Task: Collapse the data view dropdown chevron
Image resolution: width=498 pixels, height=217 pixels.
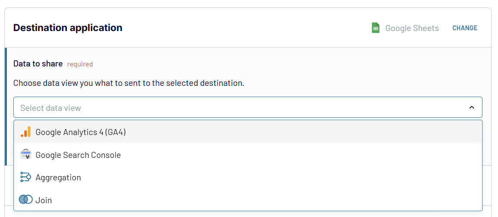Action: [x=472, y=107]
